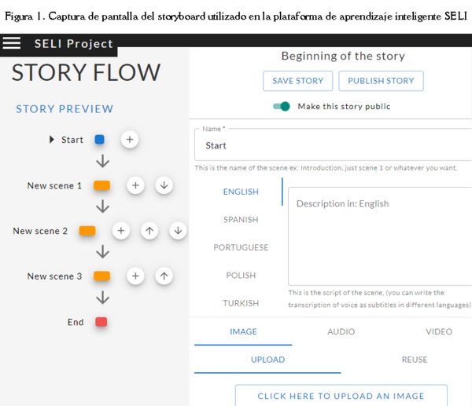Open the hamburger menu
This screenshot has width=472, height=406.
click(x=12, y=43)
